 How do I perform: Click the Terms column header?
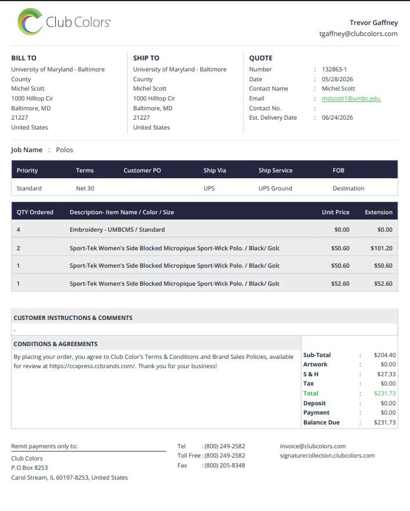pyautogui.click(x=85, y=171)
